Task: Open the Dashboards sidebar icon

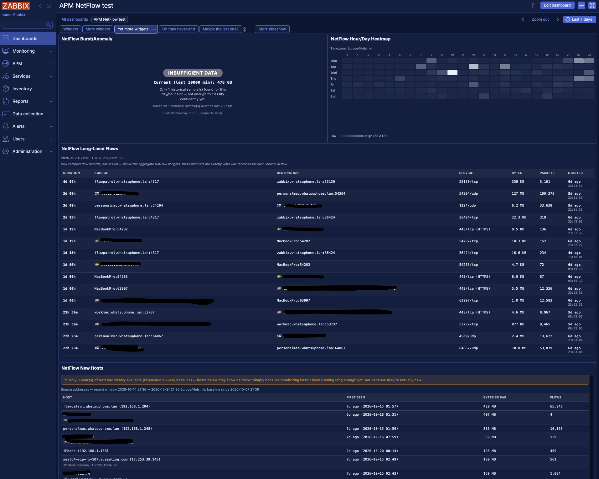Action: [6, 38]
